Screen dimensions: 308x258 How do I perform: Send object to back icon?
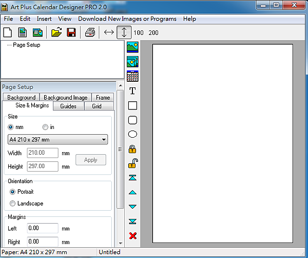tap(132, 222)
